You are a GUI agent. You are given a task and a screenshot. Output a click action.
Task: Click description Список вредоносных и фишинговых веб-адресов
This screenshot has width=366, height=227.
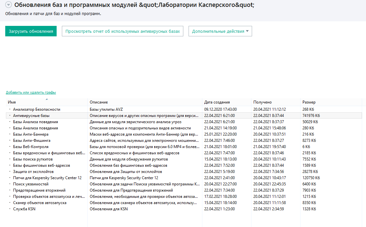click(135, 153)
